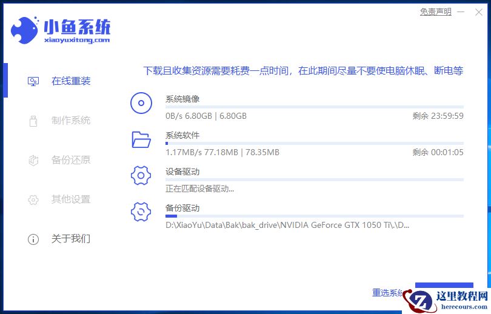Click the 系统镜像 download progress bar

click(x=315, y=107)
